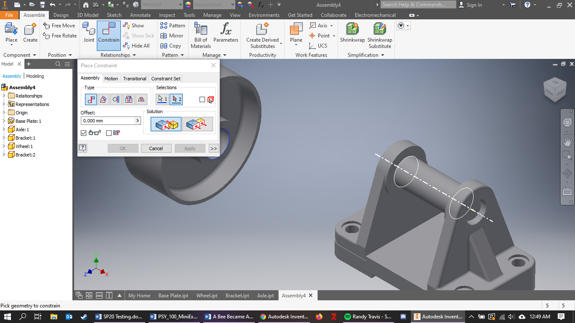Switch to Wheel.ipt document tab
This screenshot has width=575, height=323.
pyautogui.click(x=207, y=296)
